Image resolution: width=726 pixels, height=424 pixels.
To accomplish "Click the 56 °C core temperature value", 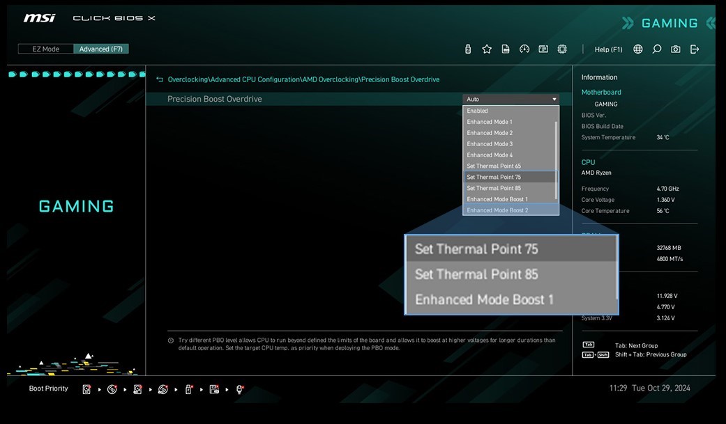I will tap(663, 211).
